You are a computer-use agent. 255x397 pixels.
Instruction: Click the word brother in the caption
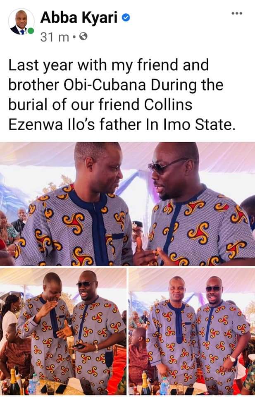click(33, 85)
